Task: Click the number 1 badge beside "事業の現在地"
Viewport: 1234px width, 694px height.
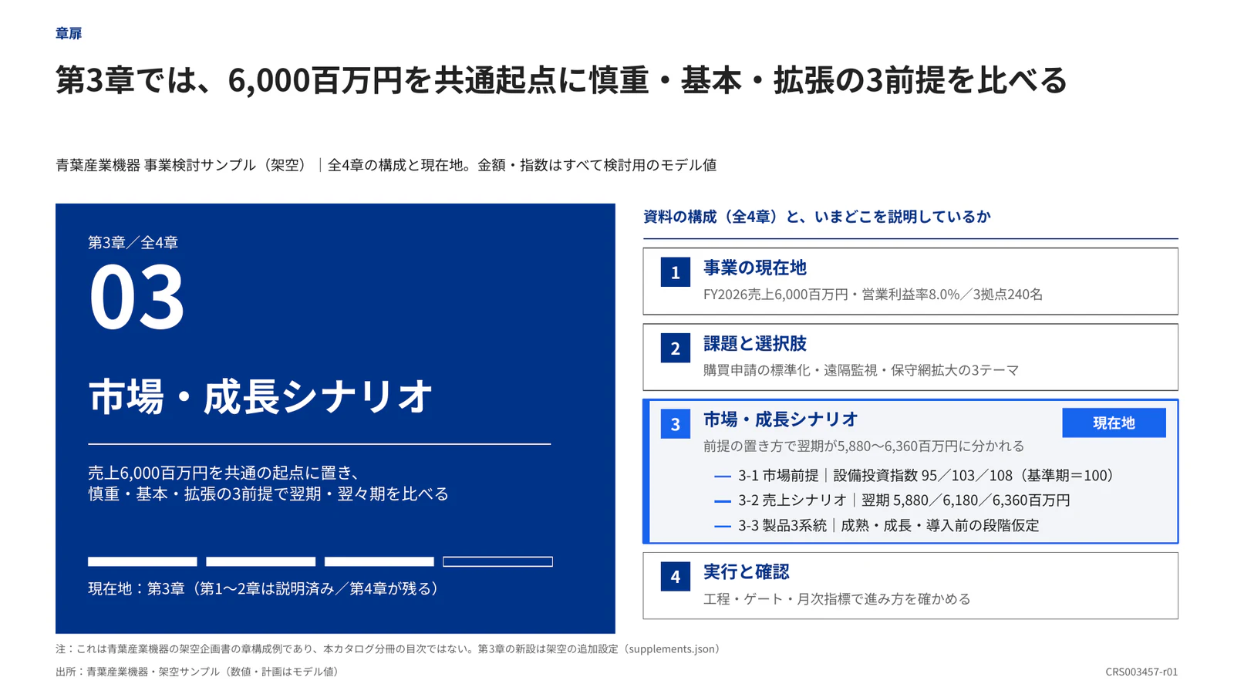Action: (x=675, y=272)
